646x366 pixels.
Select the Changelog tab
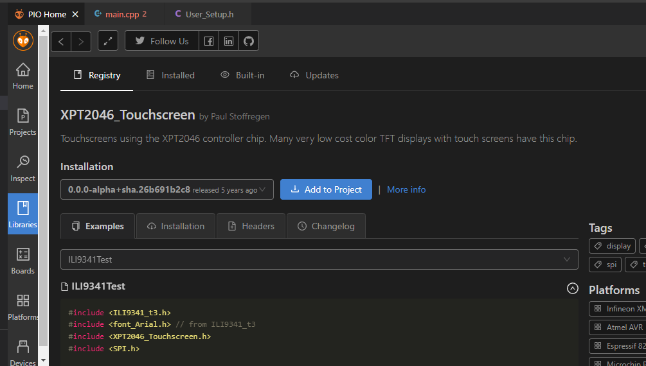(326, 226)
